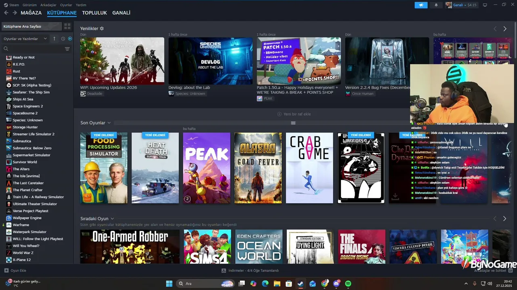This screenshot has height=290, width=517.
Task: Open Microsoft Edge from taskbar
Action: coord(265,284)
